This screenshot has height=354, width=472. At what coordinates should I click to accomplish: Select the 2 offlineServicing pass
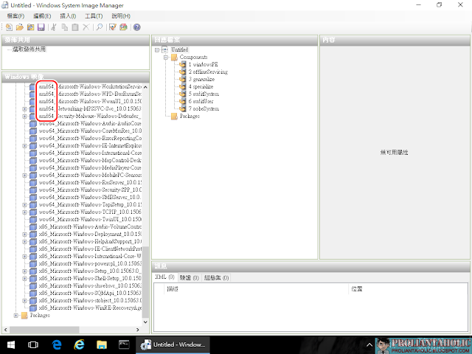coord(208,72)
